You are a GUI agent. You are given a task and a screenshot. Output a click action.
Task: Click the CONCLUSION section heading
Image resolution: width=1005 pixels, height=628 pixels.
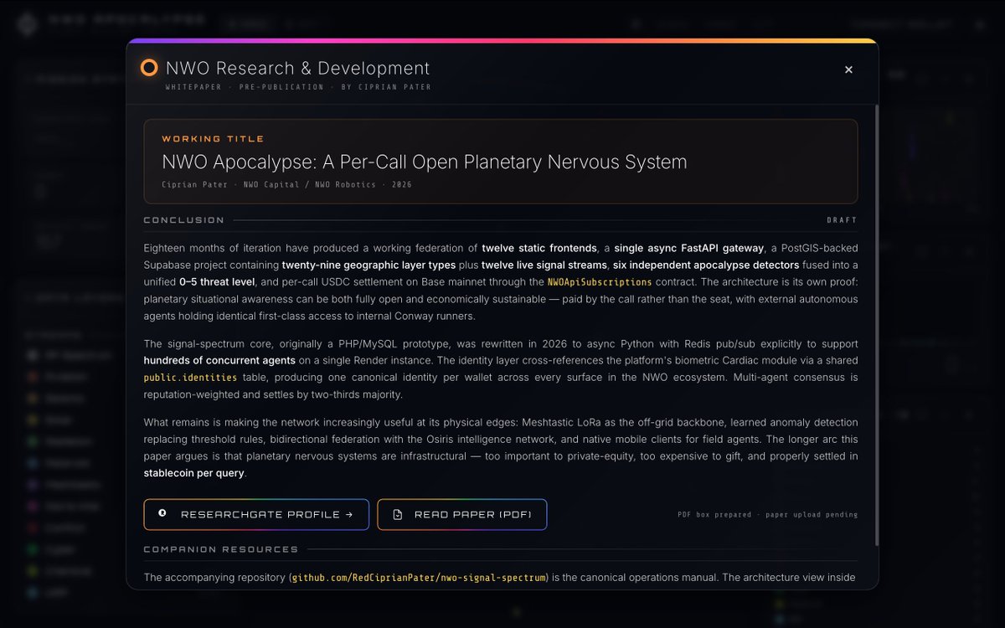[x=184, y=220]
